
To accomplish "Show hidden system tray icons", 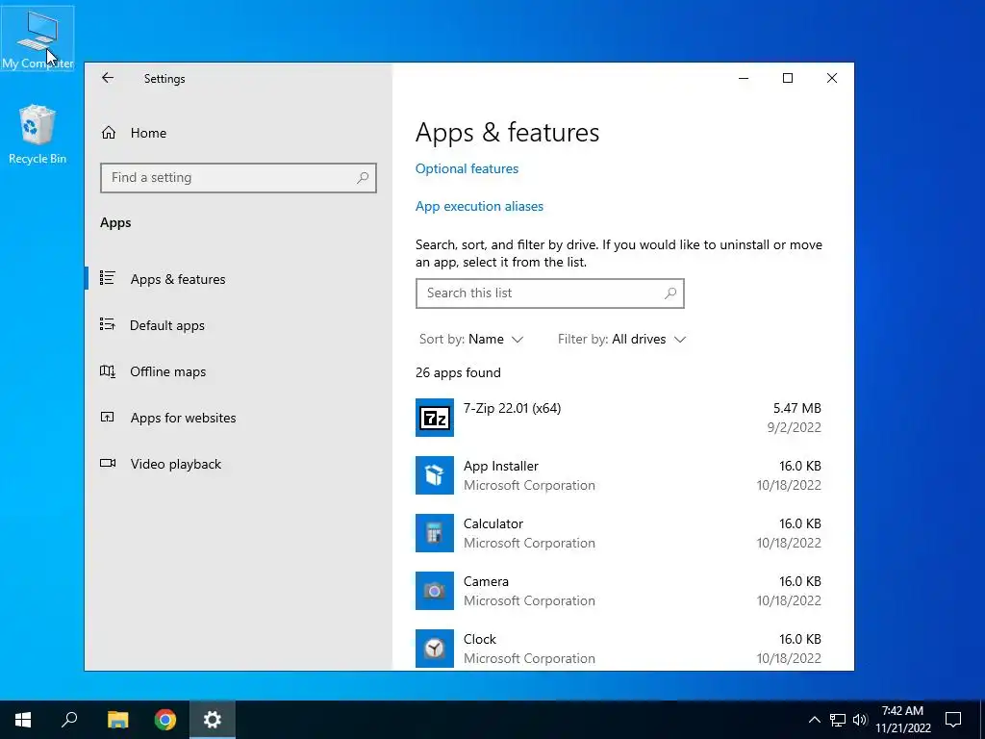I will click(814, 720).
